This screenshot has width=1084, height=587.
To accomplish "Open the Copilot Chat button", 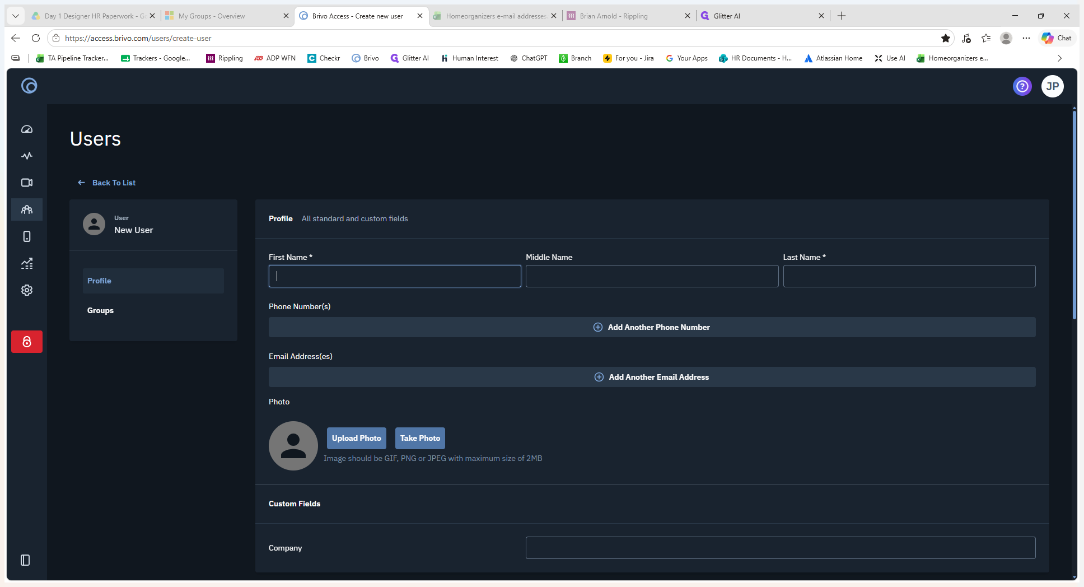I will click(x=1057, y=38).
